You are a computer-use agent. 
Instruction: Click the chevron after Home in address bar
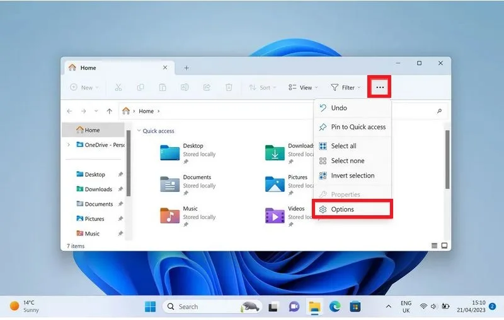click(159, 111)
